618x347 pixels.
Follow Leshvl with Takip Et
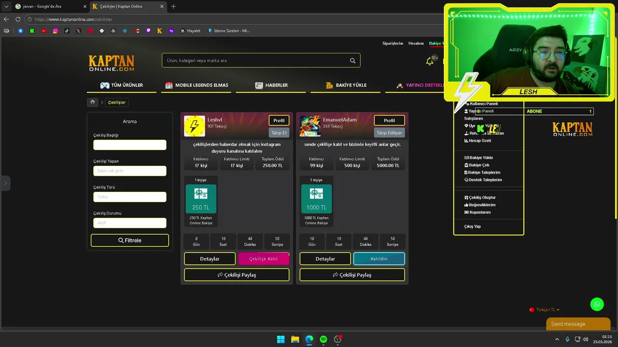point(279,133)
